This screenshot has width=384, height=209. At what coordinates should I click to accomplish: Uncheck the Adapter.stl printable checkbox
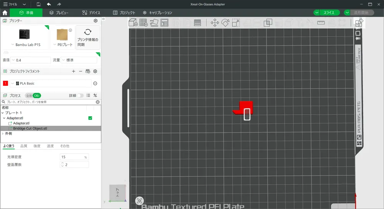(90, 118)
